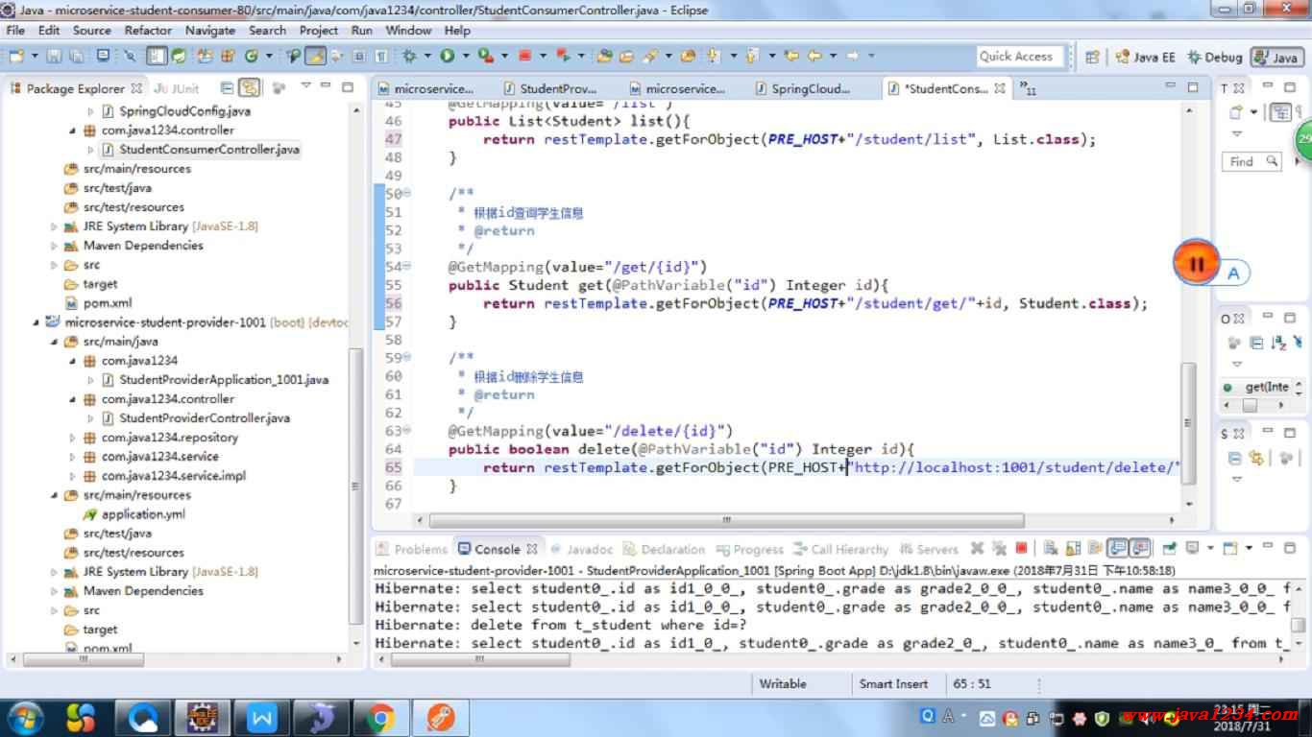Click Remove Launch gray X in Console toolbar

(x=977, y=549)
